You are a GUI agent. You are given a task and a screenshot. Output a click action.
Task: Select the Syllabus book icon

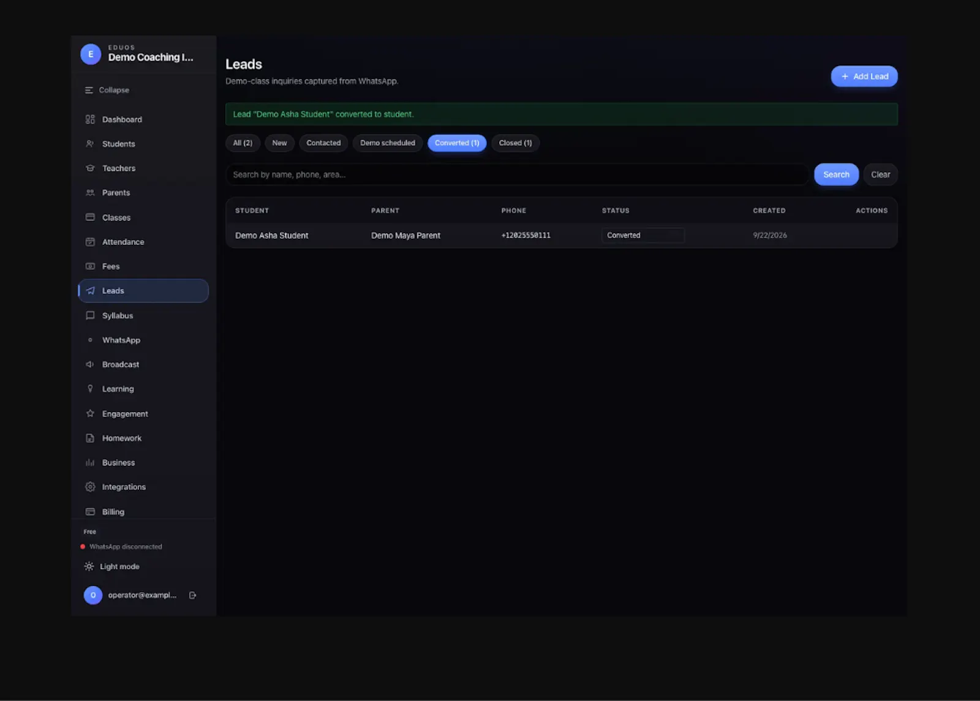[90, 315]
